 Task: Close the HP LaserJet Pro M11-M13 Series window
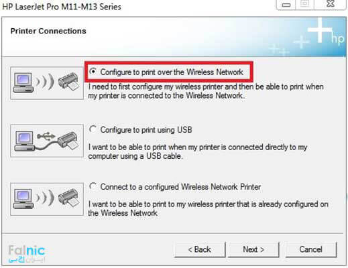(x=331, y=4)
